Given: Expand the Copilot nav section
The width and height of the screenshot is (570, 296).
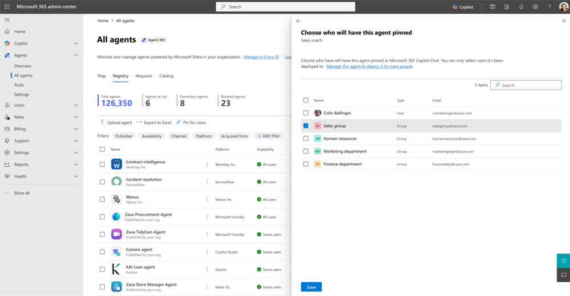Looking at the screenshot, I should tap(76, 43).
